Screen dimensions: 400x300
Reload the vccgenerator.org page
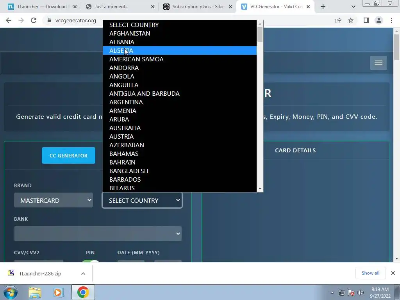pyautogui.click(x=34, y=20)
